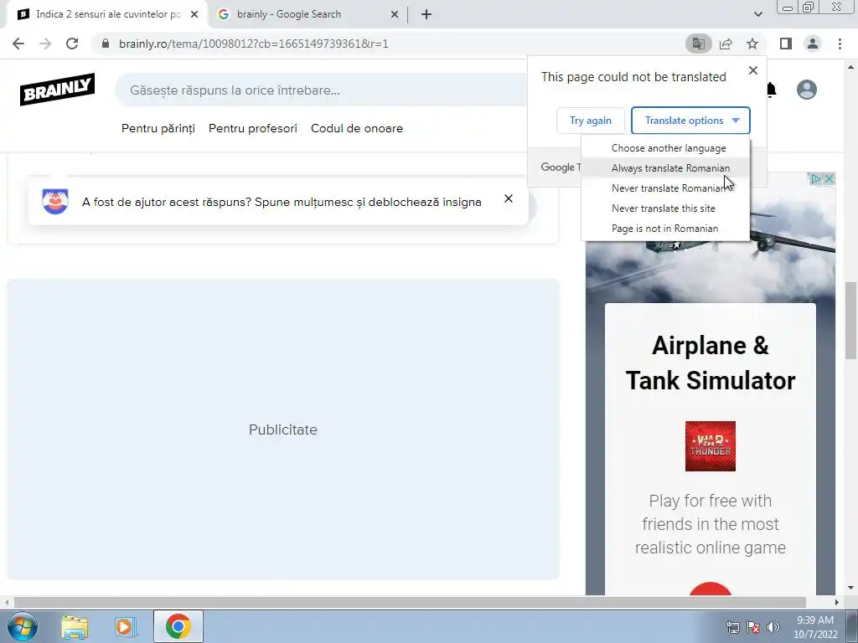Select 'Never translate this site'
Image resolution: width=858 pixels, height=643 pixels.
coord(665,208)
